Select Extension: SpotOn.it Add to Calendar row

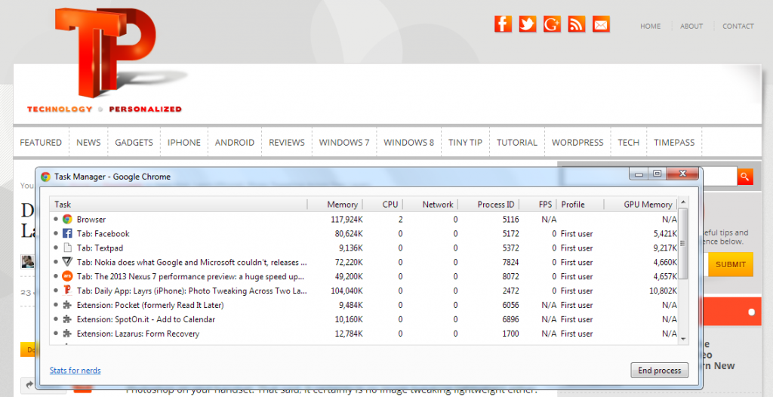click(146, 319)
